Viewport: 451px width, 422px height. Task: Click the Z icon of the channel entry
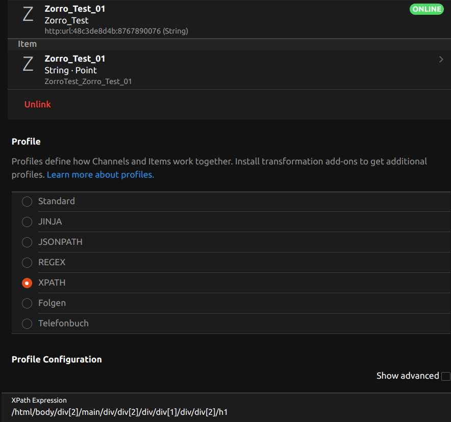[28, 14]
